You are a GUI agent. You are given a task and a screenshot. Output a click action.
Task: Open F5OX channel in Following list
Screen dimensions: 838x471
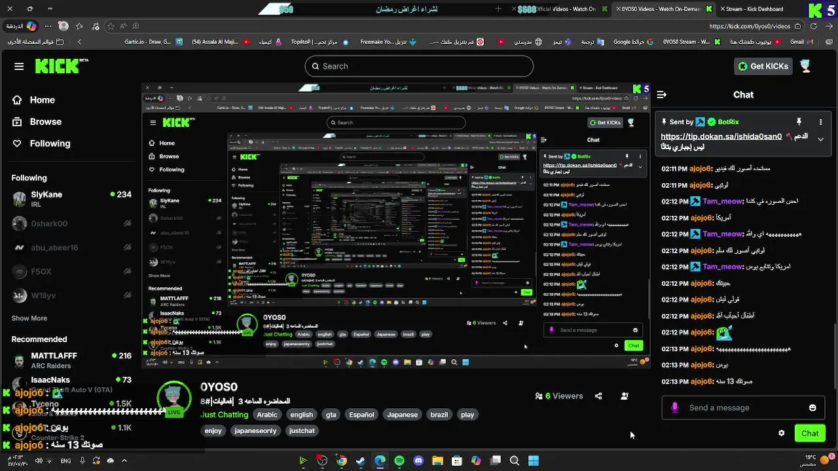(x=71, y=271)
